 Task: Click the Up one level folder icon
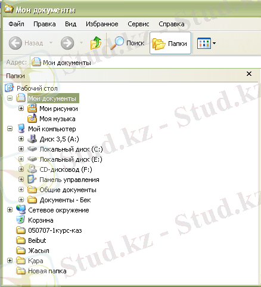point(96,43)
